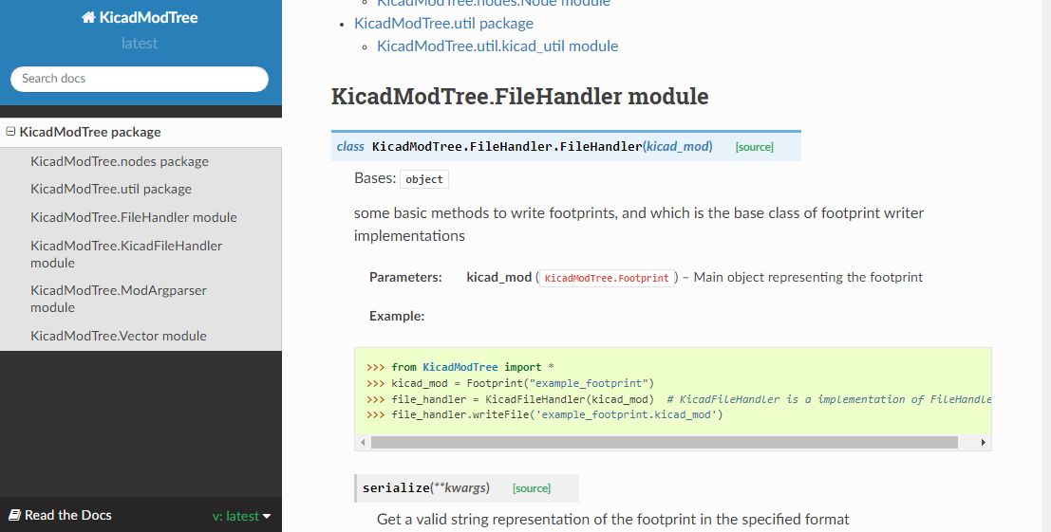Collapse the KicadModTree package tree item
Image resolution: width=1051 pixels, height=532 pixels.
[x=10, y=132]
